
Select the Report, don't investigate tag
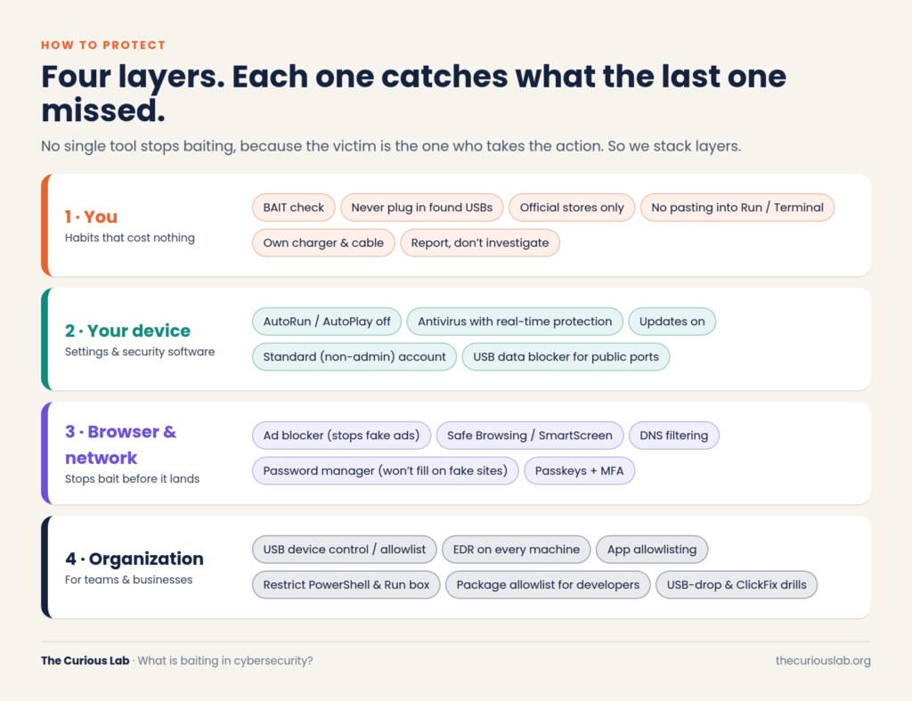tap(480, 243)
